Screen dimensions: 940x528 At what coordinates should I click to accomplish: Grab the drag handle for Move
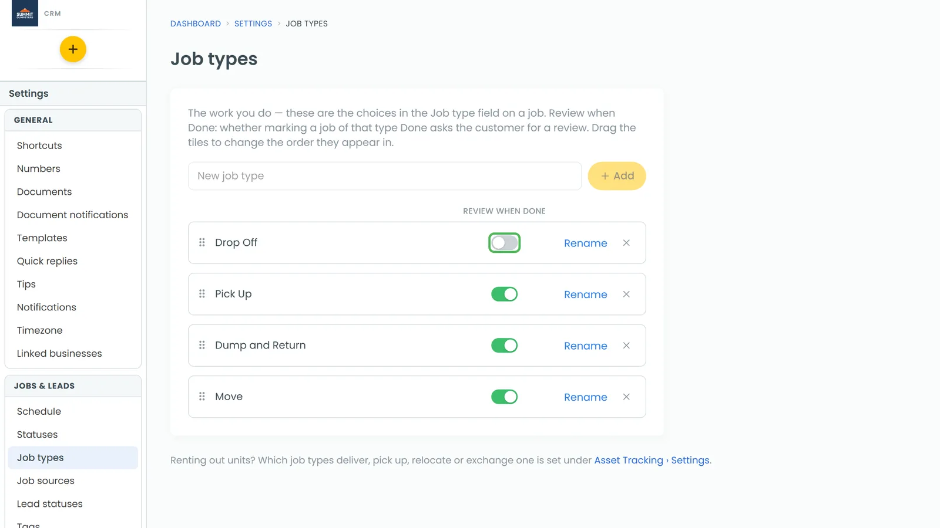[x=202, y=397]
